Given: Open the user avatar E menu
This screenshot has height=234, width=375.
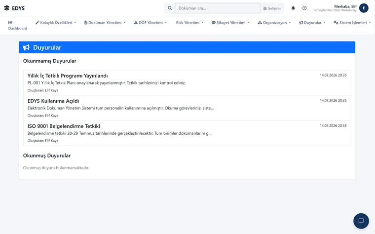Looking at the screenshot, I should tap(364, 8).
